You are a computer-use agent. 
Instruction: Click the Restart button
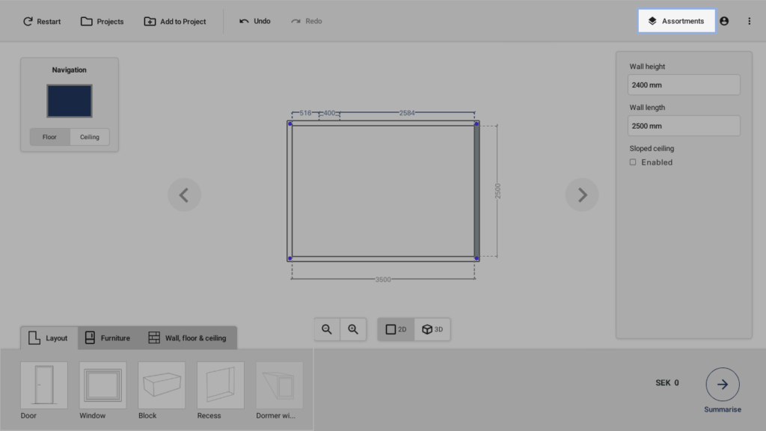[42, 21]
